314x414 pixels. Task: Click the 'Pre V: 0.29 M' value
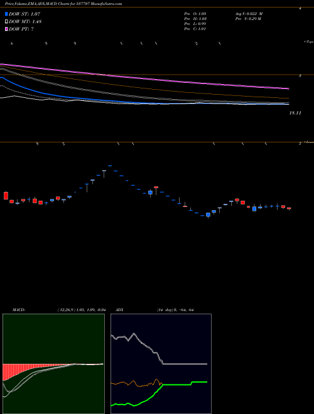coord(248,19)
